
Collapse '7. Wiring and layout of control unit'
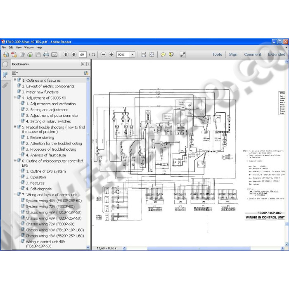coord(15,194)
